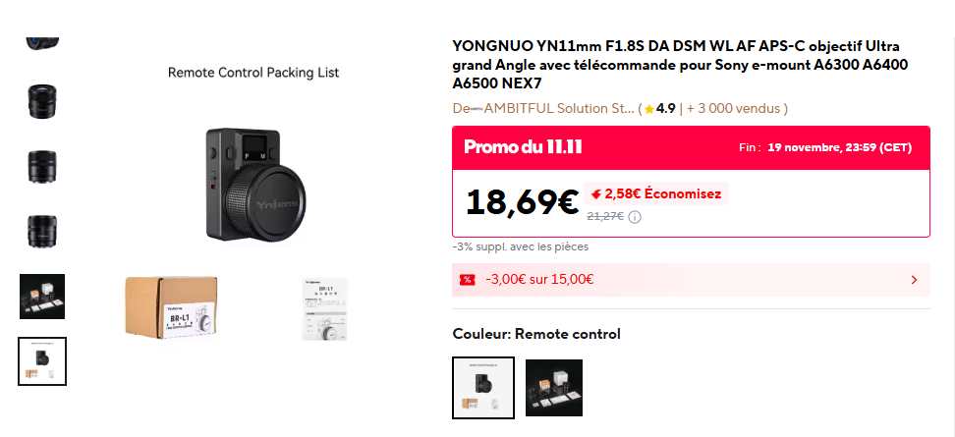Click the Promo du 11.11 banner

coord(524,147)
